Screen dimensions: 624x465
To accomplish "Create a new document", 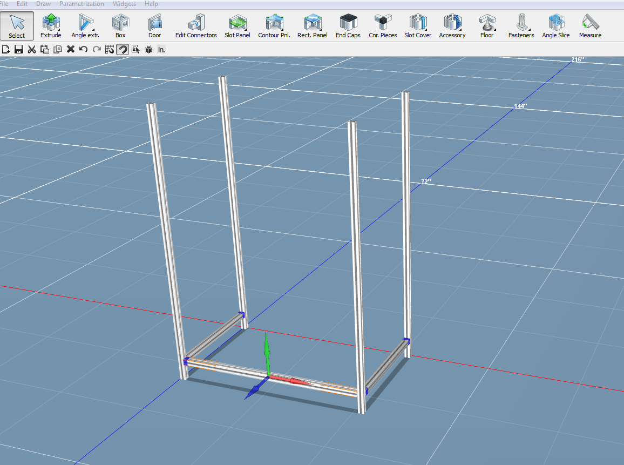I will 6,49.
